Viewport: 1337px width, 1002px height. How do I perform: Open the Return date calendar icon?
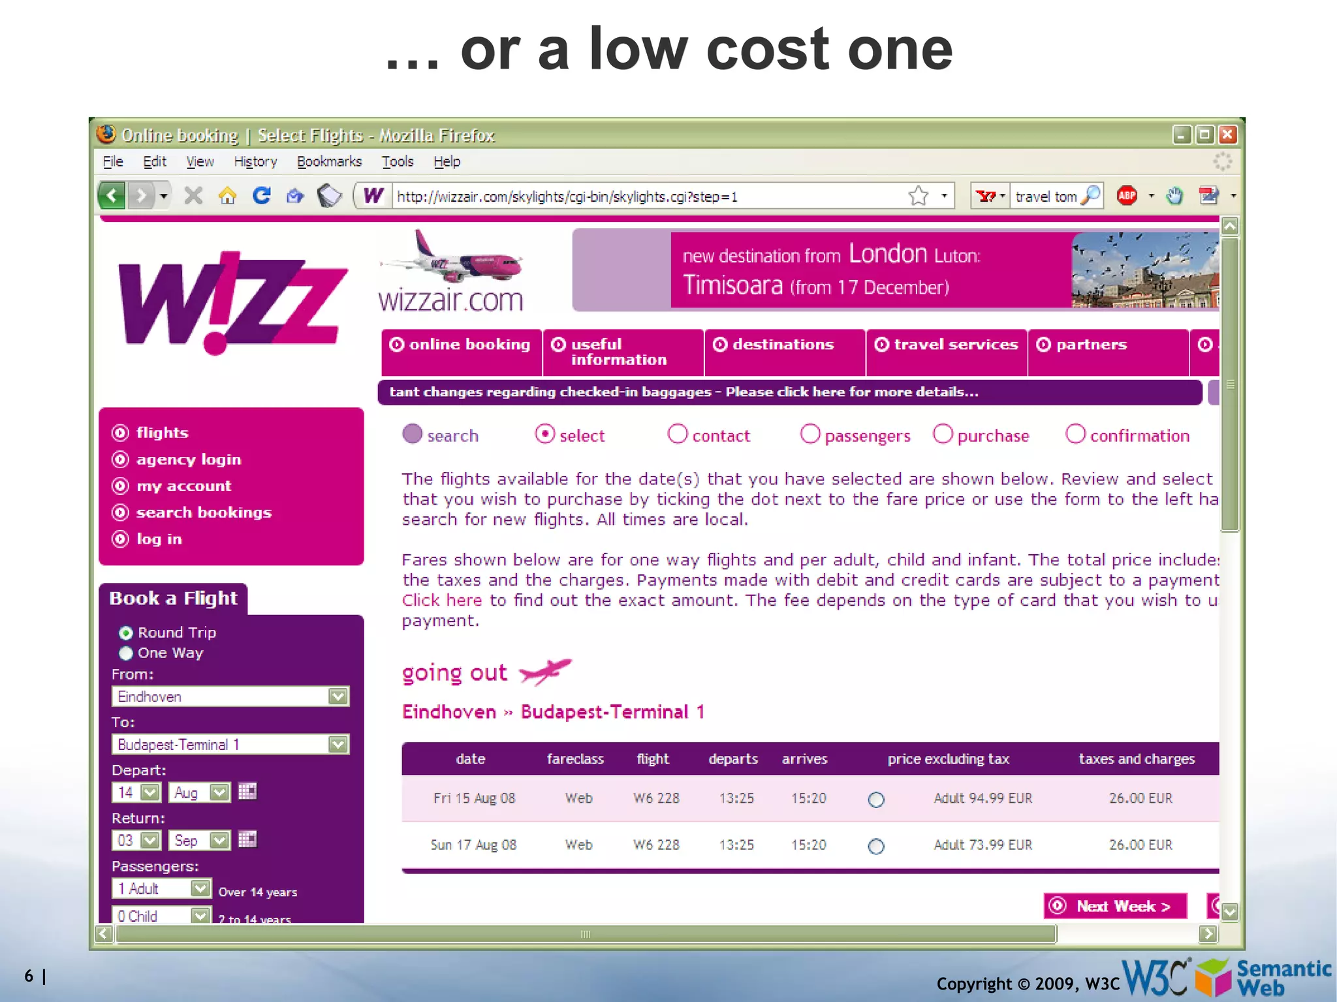coord(247,839)
